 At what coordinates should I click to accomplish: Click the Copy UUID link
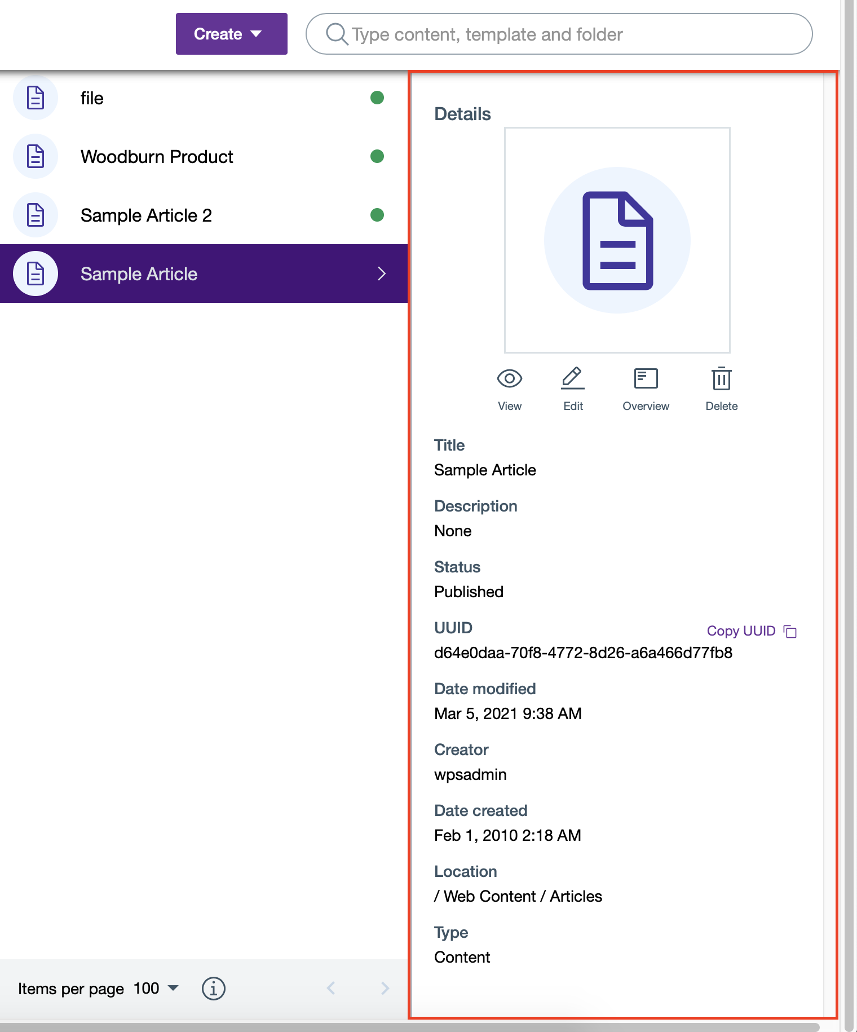pyautogui.click(x=741, y=631)
